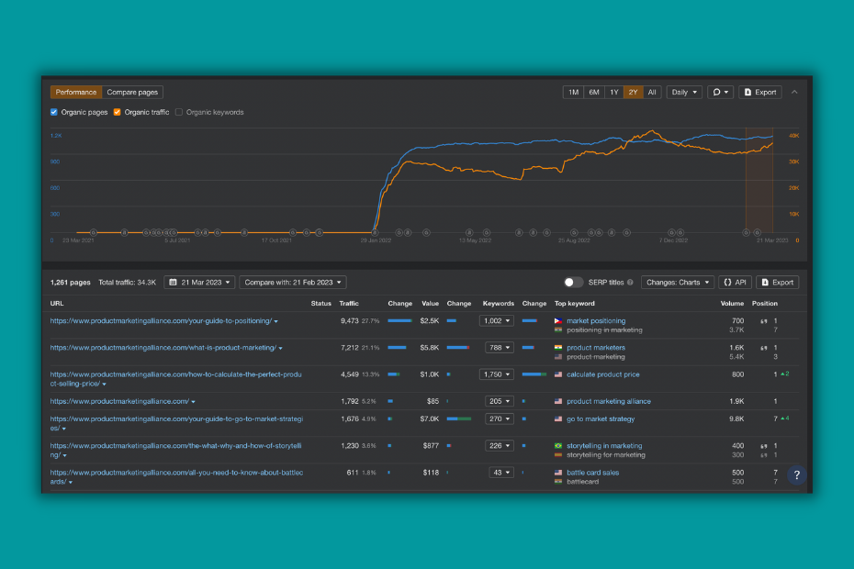Expand the 1,750 keywords dropdown

coord(496,374)
